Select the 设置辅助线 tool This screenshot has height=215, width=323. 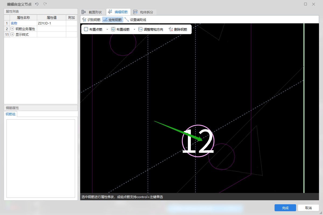tap(135, 20)
